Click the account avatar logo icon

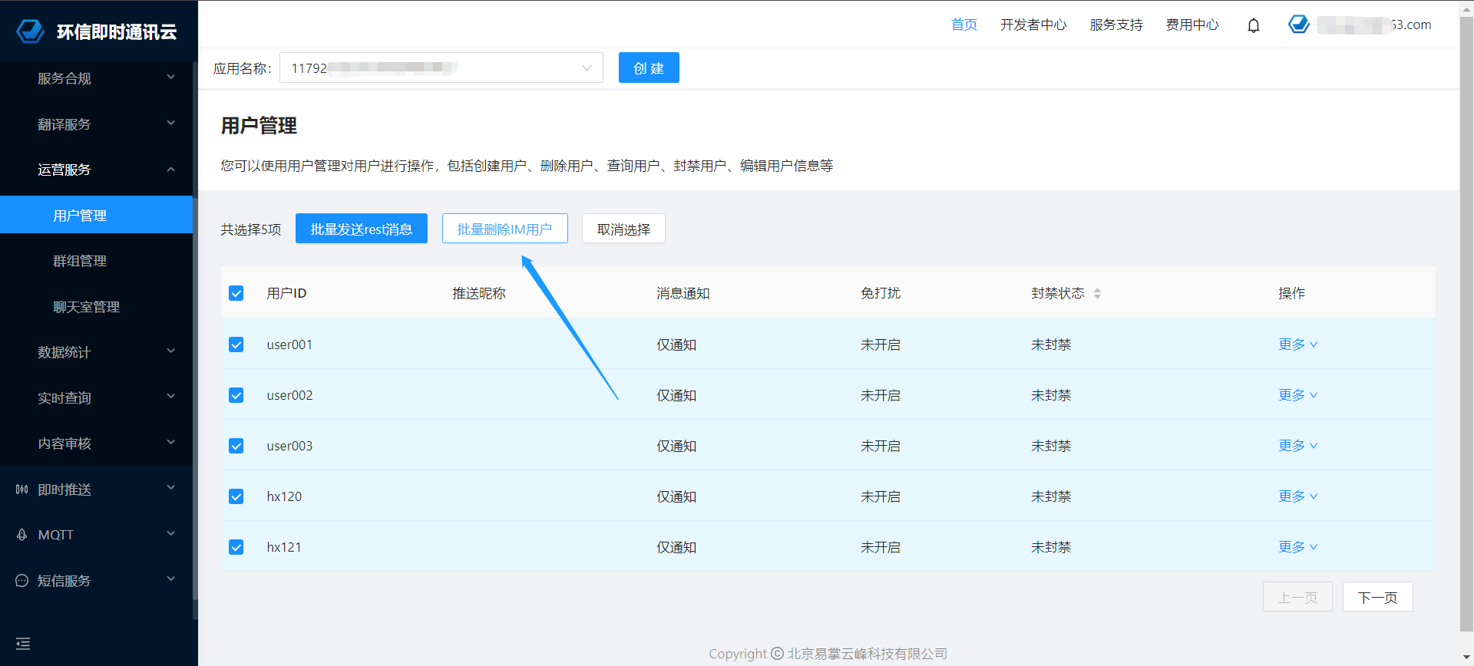pyautogui.click(x=1299, y=25)
